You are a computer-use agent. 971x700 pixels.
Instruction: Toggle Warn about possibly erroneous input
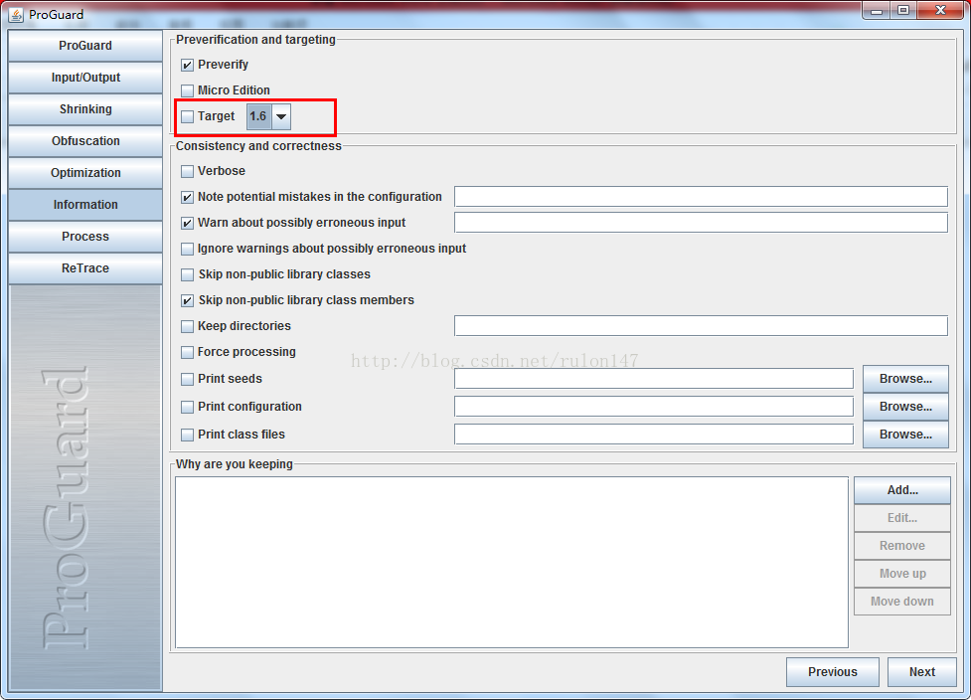[x=187, y=223]
